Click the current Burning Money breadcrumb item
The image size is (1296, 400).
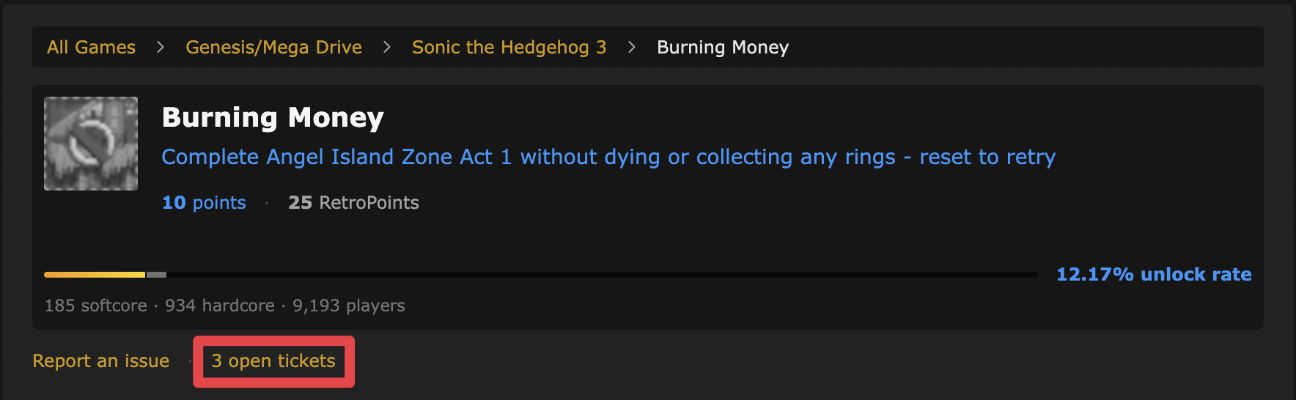coord(722,48)
